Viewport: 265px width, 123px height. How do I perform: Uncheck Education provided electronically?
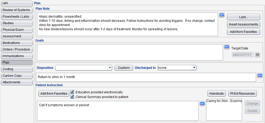72,92
